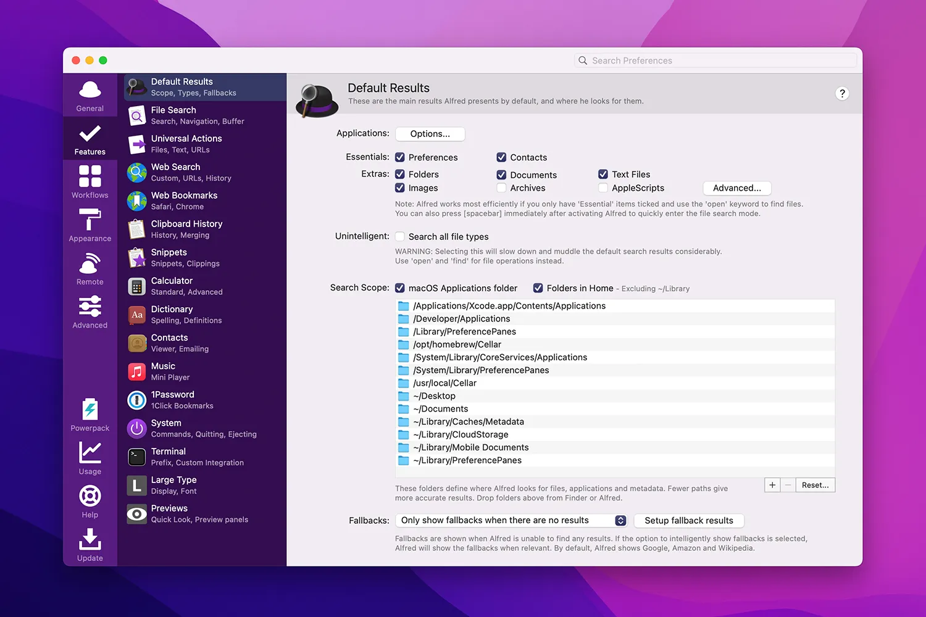Enable Search all file types

pos(399,236)
